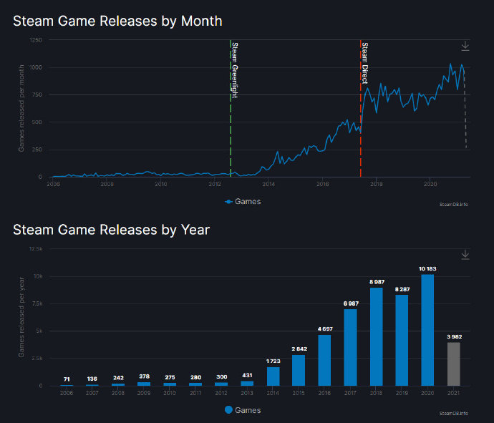Open download menu on monthly releases chart
The image size is (494, 423).
pos(465,46)
